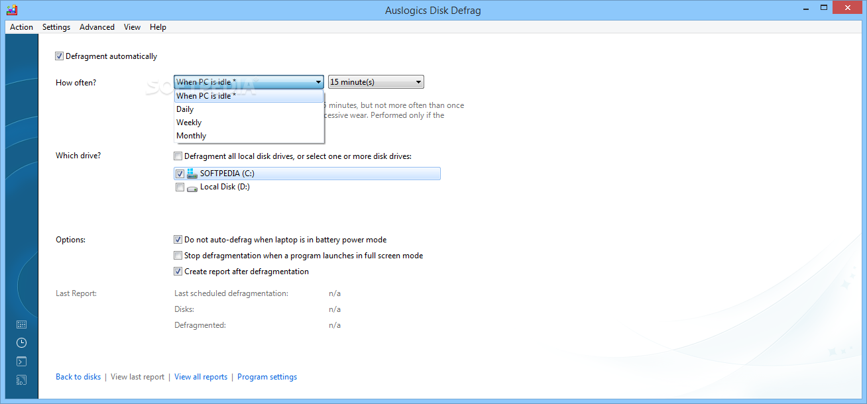Enable Stop defragmentation in full screen mode
This screenshot has width=867, height=404.
[x=178, y=256]
